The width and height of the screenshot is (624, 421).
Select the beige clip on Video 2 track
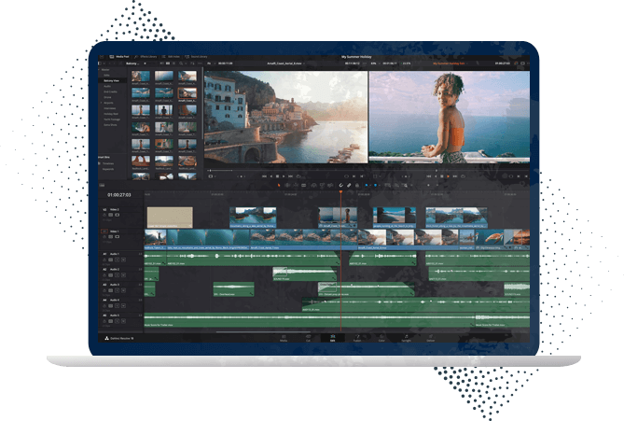click(170, 217)
